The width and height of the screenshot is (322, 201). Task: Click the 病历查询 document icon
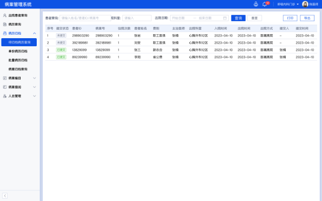(x=5, y=24)
